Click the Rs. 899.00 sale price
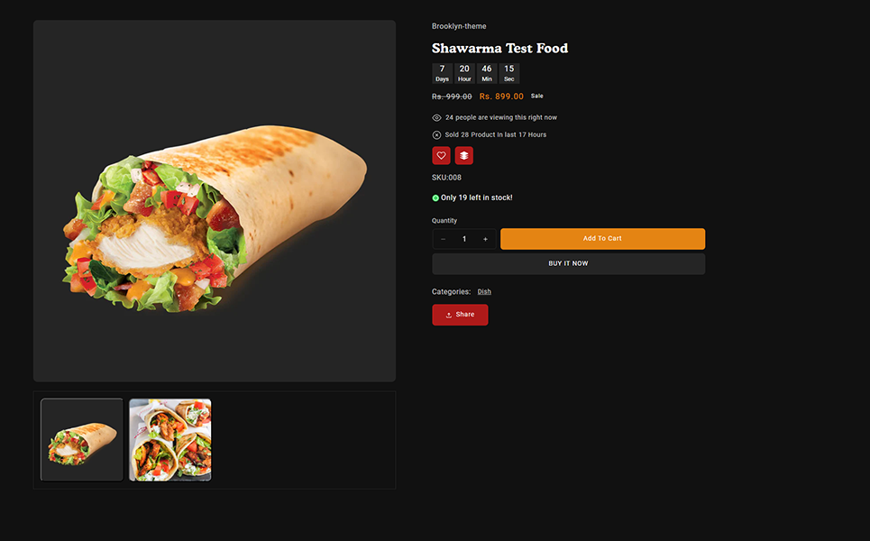Screen dimensions: 870x541 (501, 96)
